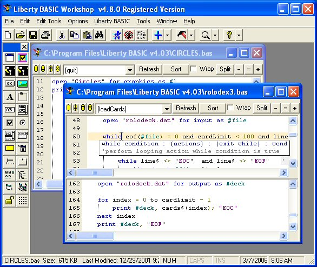
Task: Open the Options menu
Action: [x=78, y=21]
